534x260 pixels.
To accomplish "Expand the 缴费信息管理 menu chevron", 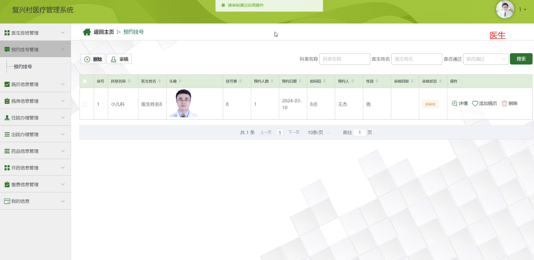I will (63, 184).
